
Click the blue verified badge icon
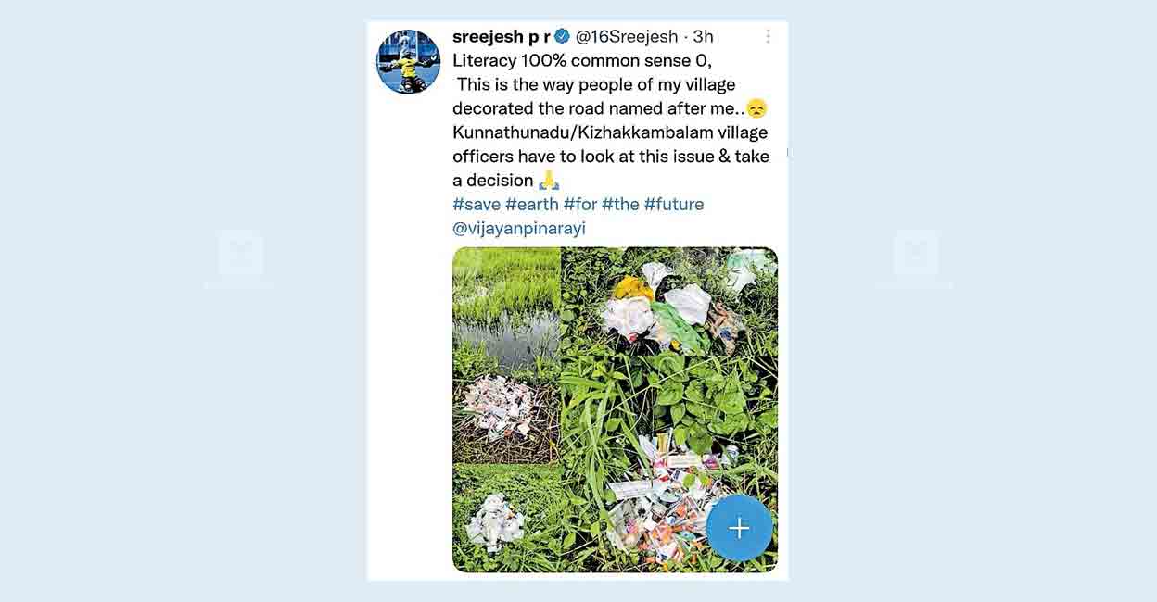(562, 36)
